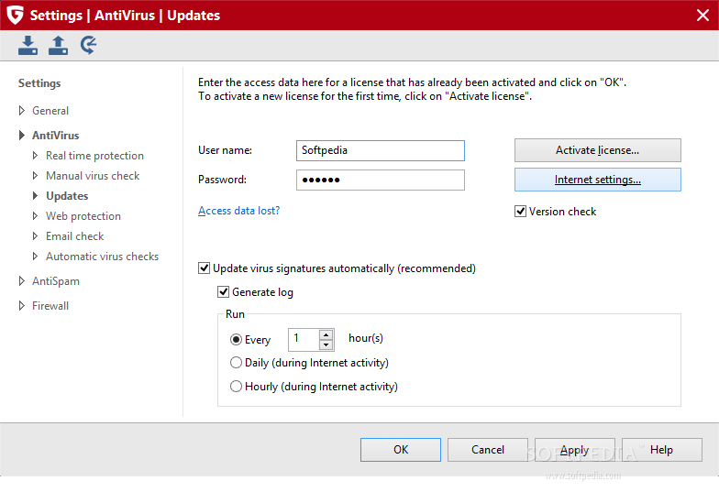The width and height of the screenshot is (719, 492).
Task: Expand the Email check arrow
Action: (x=35, y=236)
